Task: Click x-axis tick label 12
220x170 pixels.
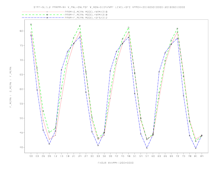Action: pos(56,156)
